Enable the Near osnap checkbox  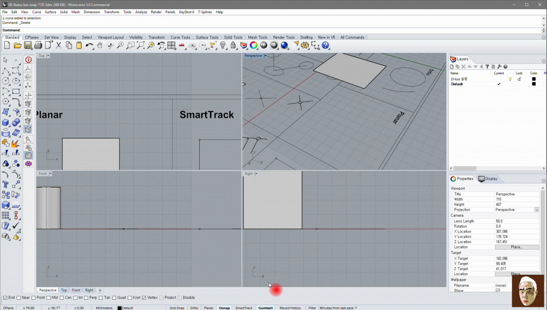pos(19,298)
